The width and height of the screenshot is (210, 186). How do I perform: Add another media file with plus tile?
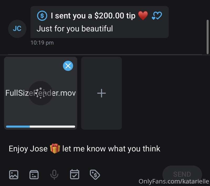click(101, 93)
